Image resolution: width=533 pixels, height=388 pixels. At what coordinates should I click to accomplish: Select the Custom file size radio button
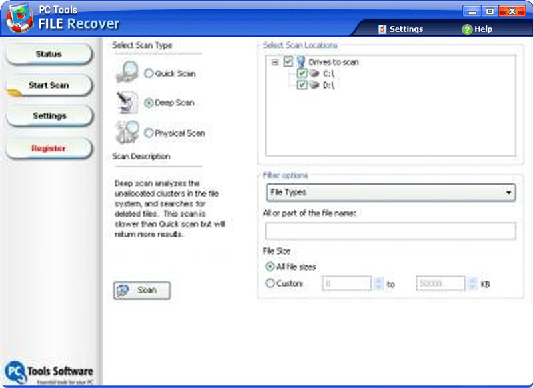(270, 283)
